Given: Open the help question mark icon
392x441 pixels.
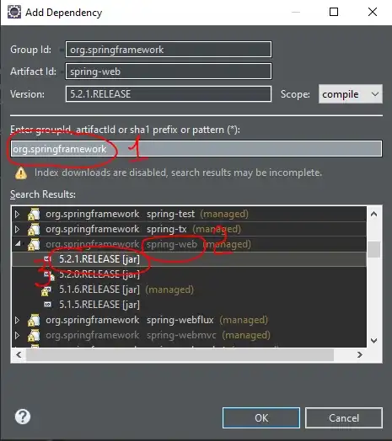Looking at the screenshot, I should pos(23,417).
